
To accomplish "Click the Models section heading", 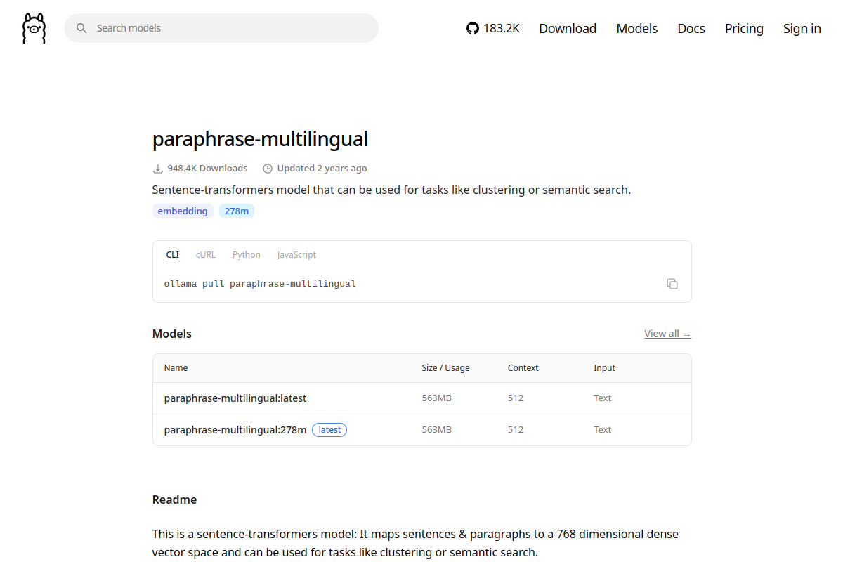I will pyautogui.click(x=172, y=334).
